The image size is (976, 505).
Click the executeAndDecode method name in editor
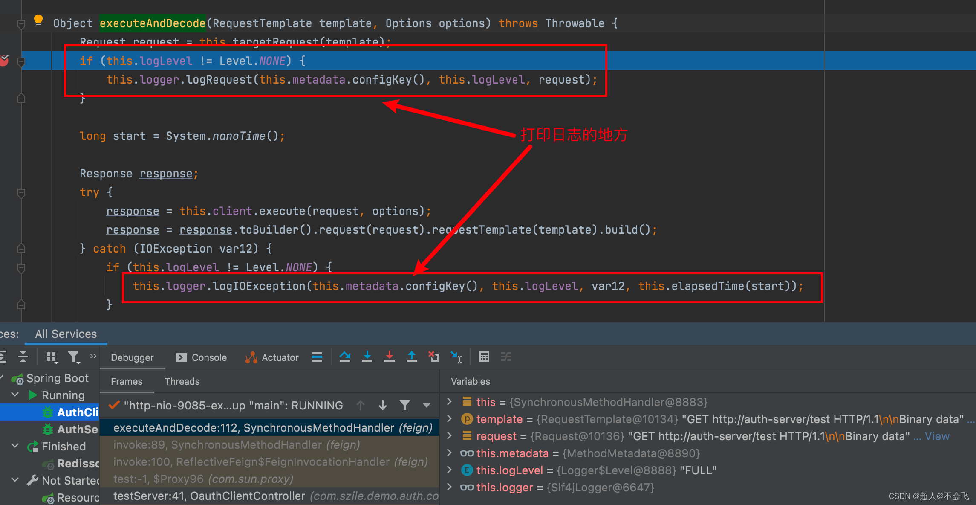(x=153, y=23)
